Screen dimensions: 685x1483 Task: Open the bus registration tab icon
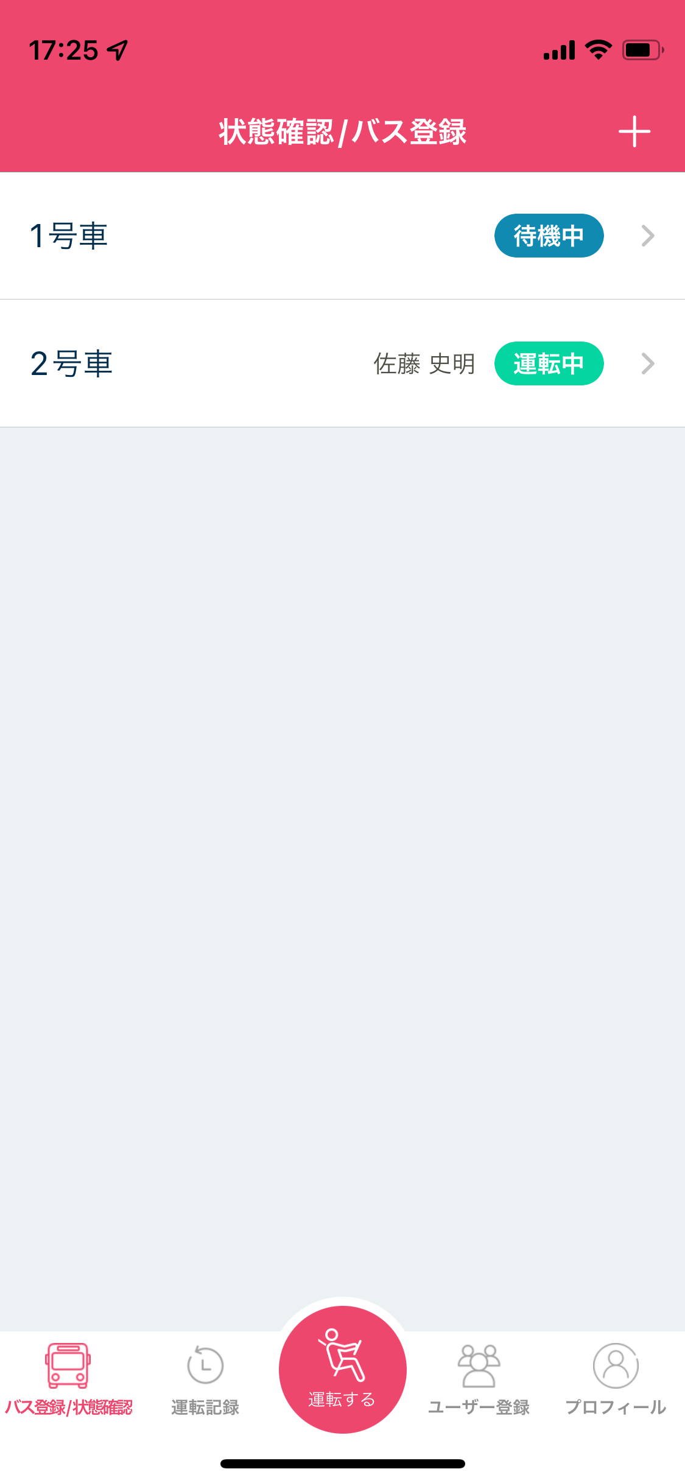coord(68,1366)
